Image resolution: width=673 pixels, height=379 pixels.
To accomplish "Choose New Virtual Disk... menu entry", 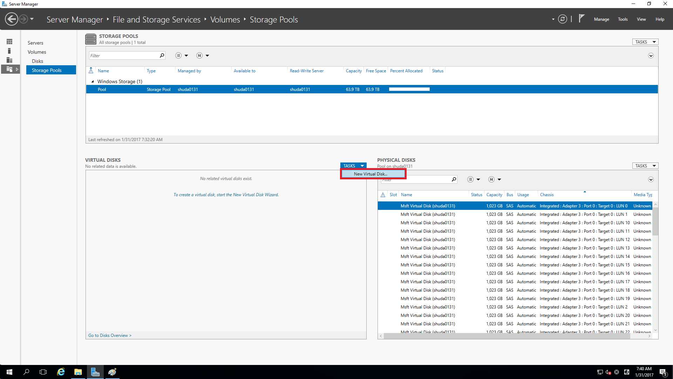I will click(x=373, y=174).
